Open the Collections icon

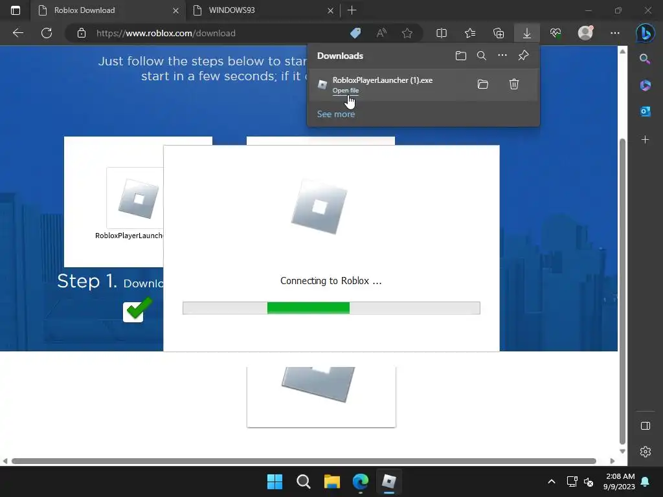click(499, 33)
